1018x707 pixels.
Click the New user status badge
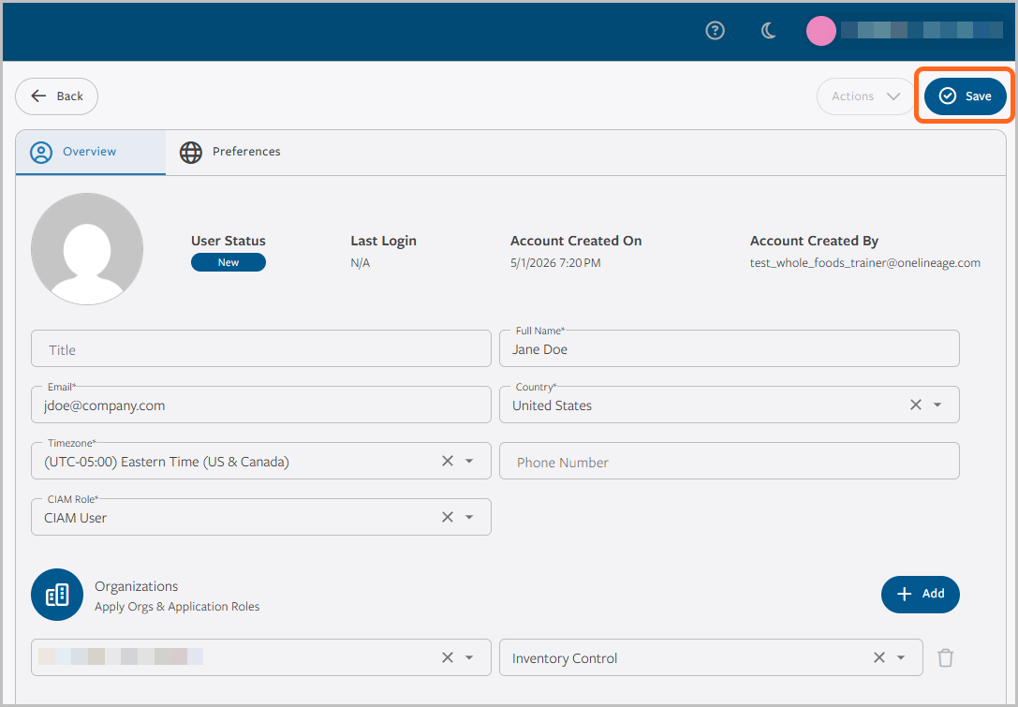point(228,262)
